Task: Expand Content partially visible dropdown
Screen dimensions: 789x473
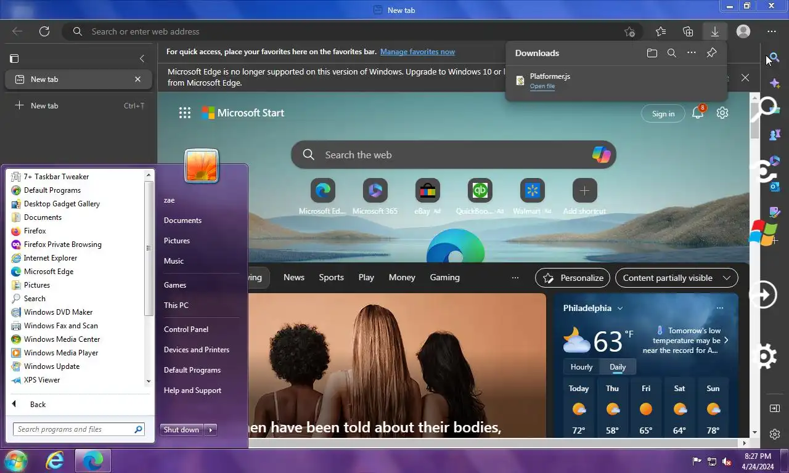Action: pyautogui.click(x=676, y=278)
